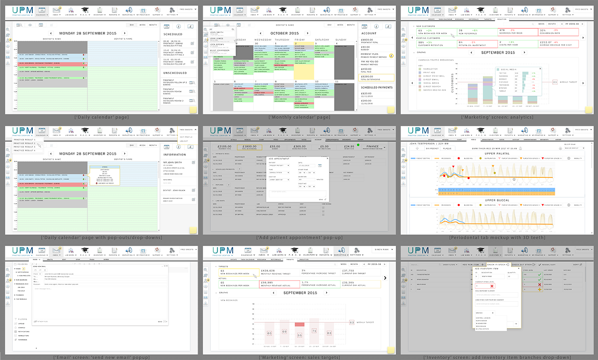Viewport: 598px width, 360px height.
Task: Open Inventory clipboard icon on Daily calendar page
Action: point(100,10)
